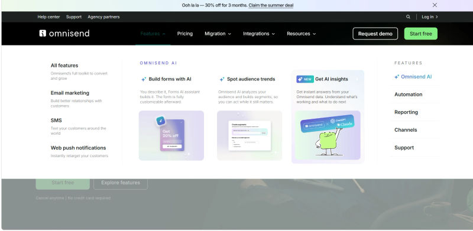
Task: Open Spot audience trends
Action: click(251, 79)
